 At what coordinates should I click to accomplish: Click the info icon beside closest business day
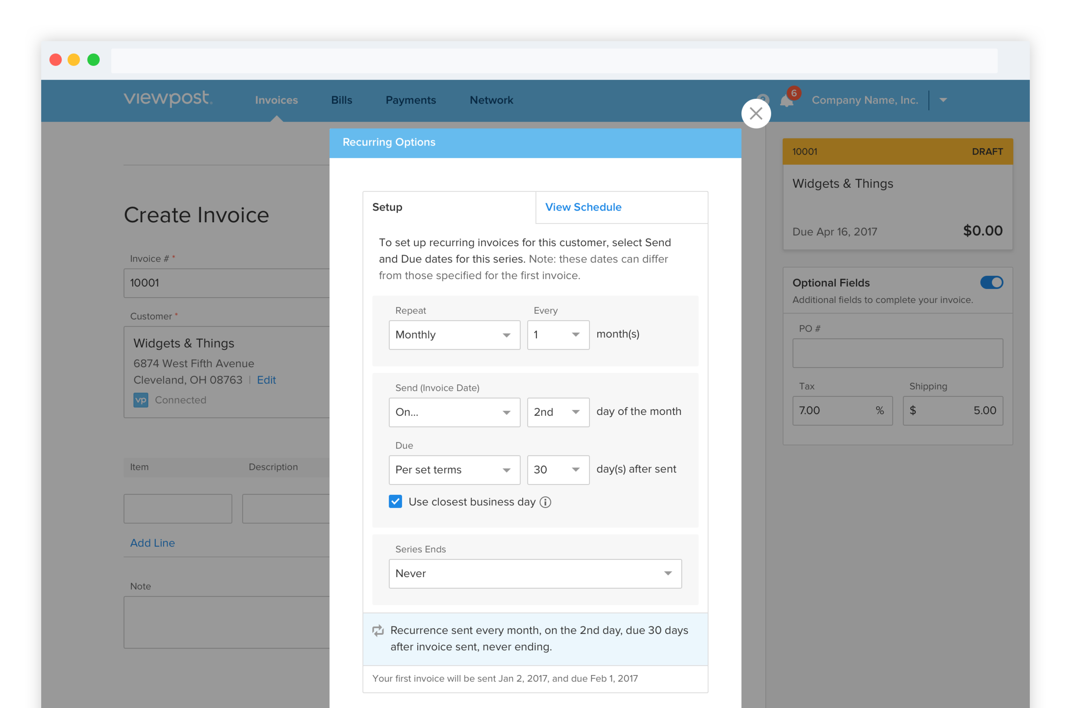tap(545, 502)
